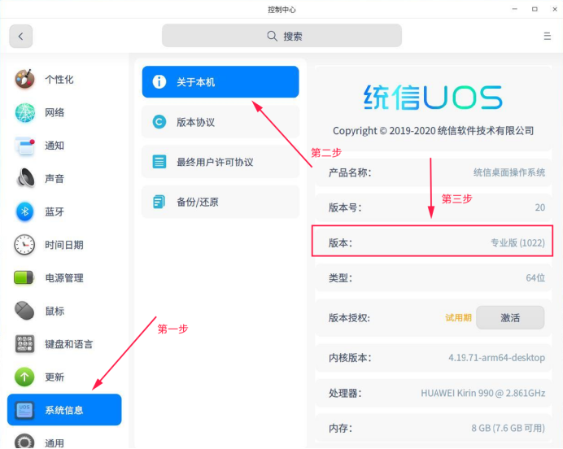Screen dimensions: 563x449
Task: Open the 最终用户许可协议 page
Action: click(220, 162)
